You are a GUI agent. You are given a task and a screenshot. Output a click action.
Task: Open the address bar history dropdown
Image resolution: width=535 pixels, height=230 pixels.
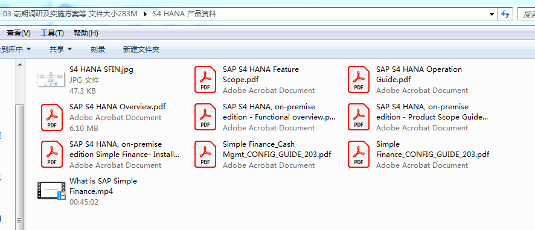tap(492, 14)
